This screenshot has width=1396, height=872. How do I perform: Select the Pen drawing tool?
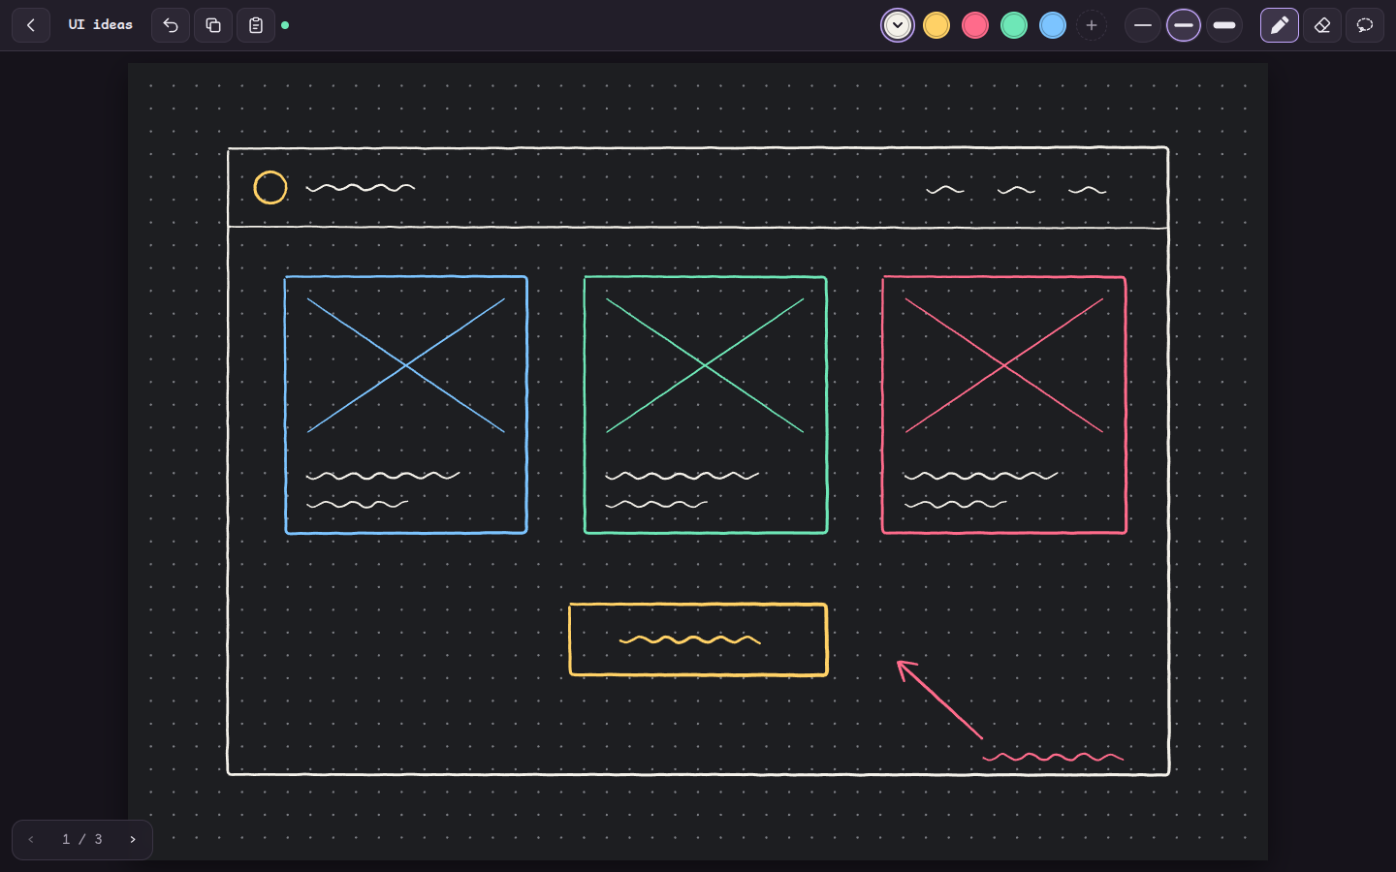click(x=1280, y=25)
